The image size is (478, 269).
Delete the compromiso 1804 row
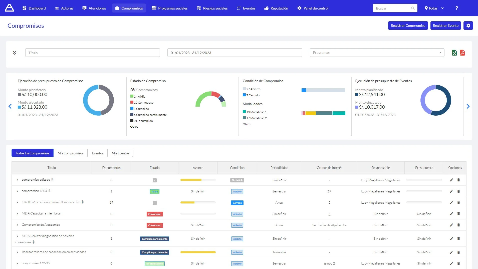(458, 191)
